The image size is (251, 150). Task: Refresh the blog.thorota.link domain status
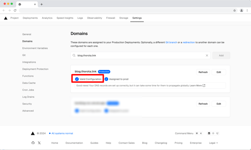(x=203, y=72)
